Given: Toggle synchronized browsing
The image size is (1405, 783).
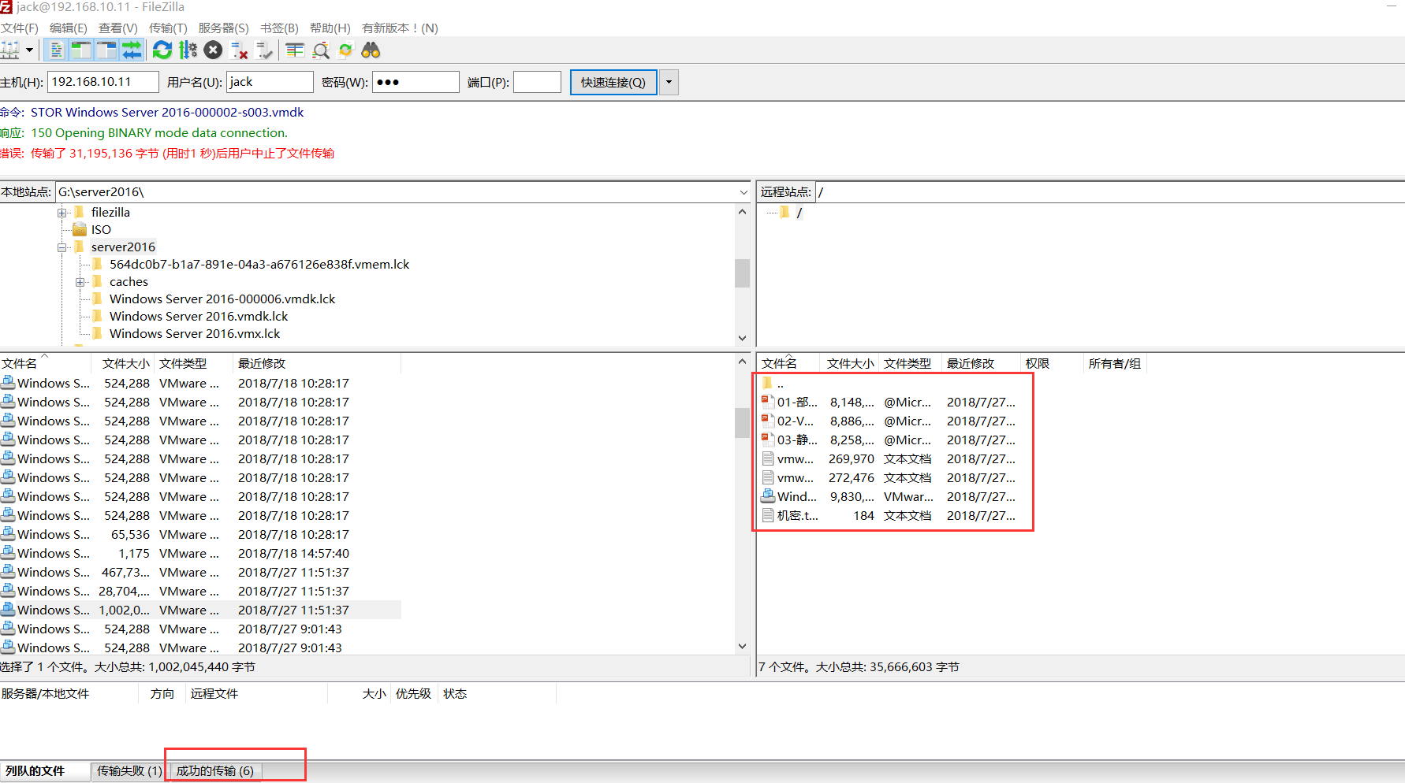Looking at the screenshot, I should click(x=345, y=50).
